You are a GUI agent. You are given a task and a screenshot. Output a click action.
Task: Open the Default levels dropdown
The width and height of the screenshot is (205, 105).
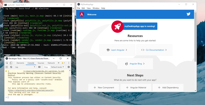point(57,67)
